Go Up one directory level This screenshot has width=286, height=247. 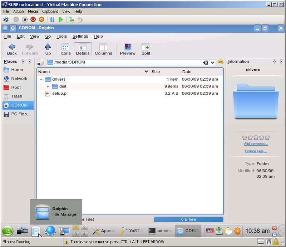[48, 49]
